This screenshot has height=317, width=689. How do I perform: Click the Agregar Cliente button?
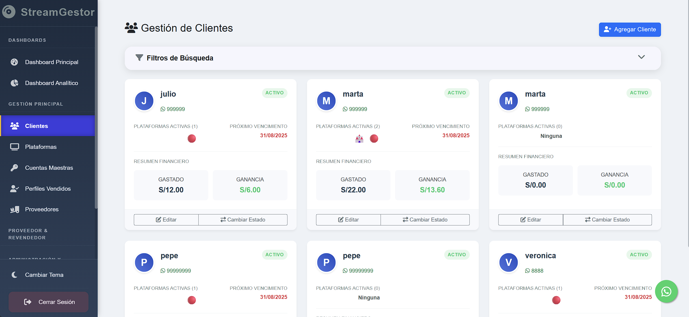click(630, 29)
